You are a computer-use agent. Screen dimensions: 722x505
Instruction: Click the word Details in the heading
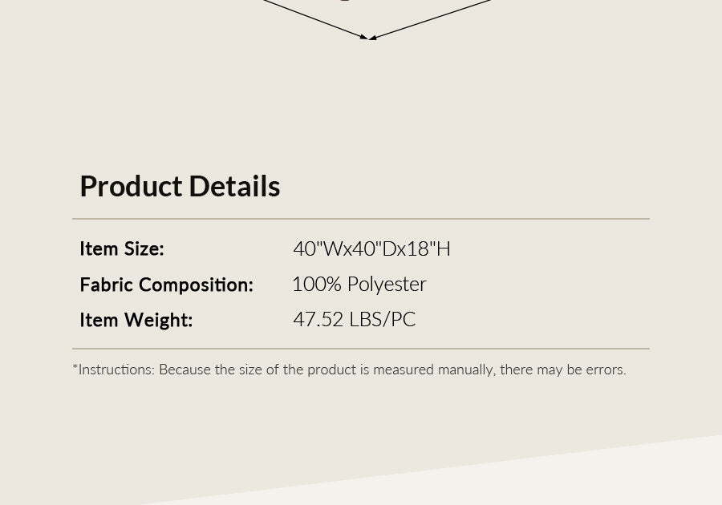234,186
